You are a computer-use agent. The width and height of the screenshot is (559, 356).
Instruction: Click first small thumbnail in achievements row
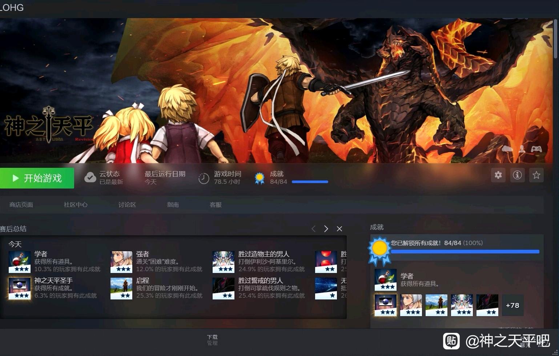[x=386, y=305]
